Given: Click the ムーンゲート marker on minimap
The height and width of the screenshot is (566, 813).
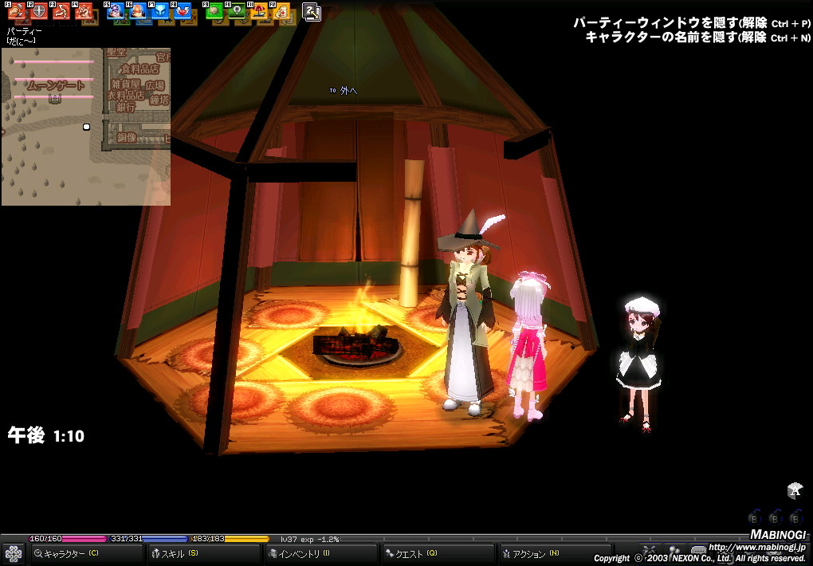Looking at the screenshot, I should 54,86.
